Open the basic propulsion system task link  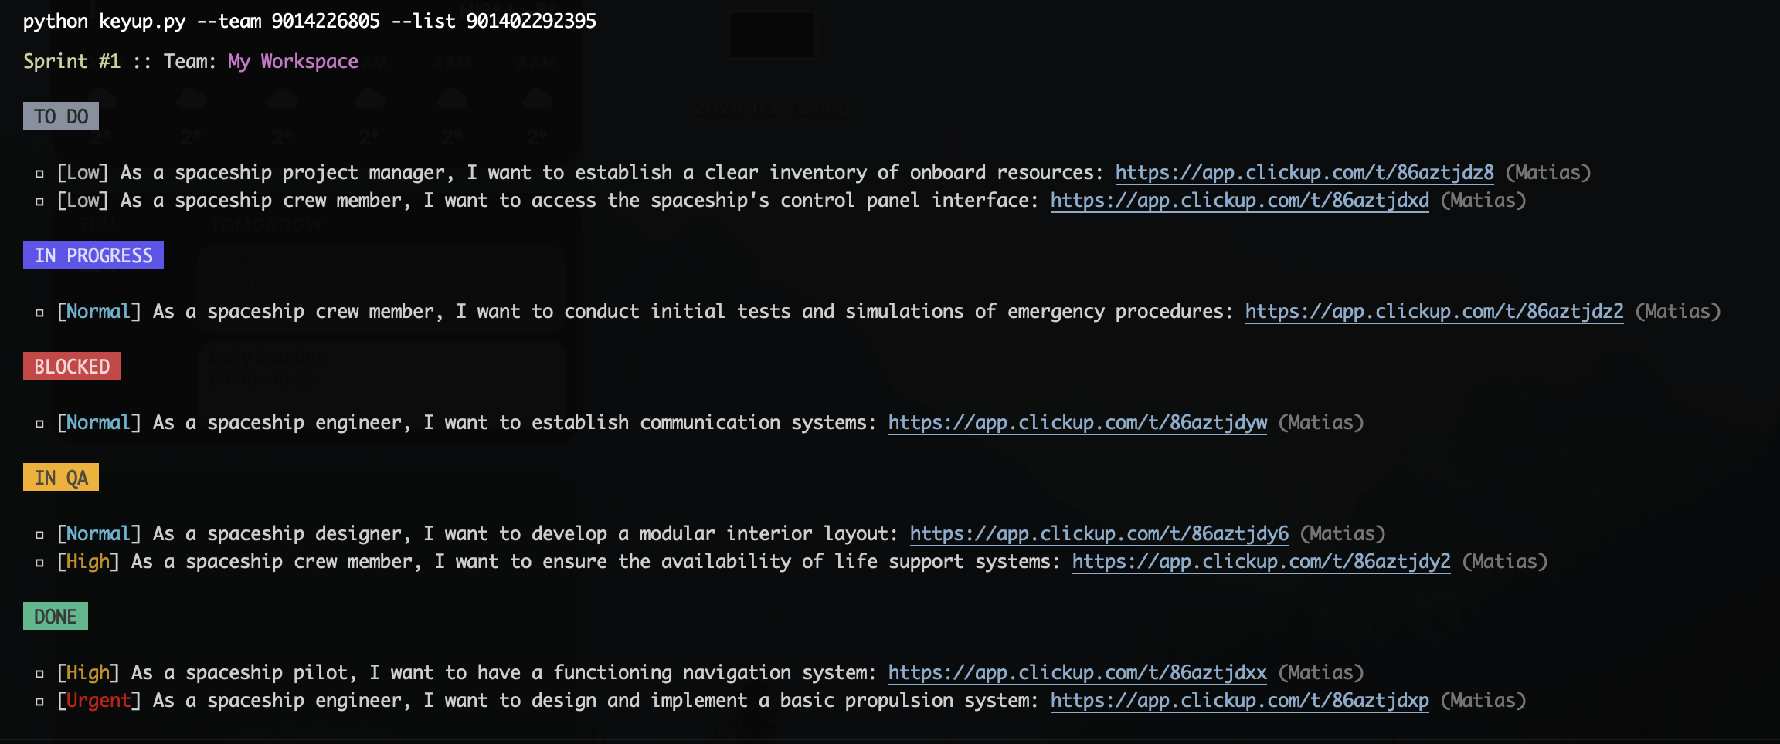1239,701
